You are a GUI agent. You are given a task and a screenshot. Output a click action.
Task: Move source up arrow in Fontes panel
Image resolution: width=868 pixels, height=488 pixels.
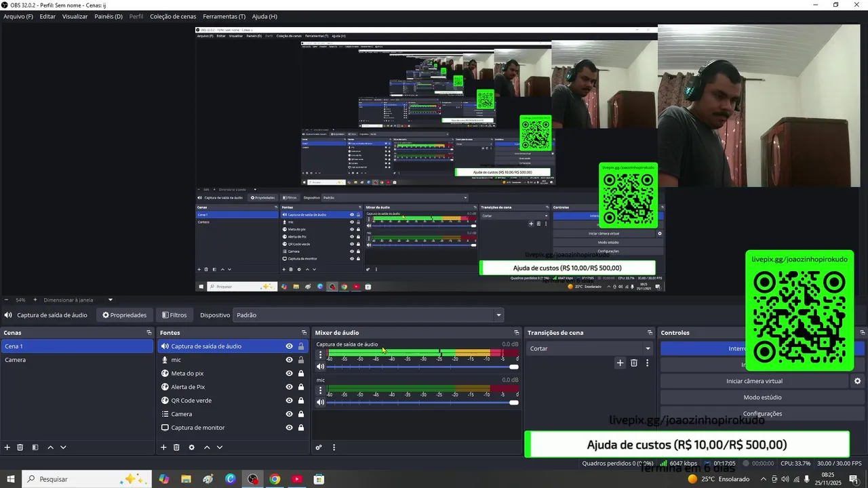(x=207, y=447)
